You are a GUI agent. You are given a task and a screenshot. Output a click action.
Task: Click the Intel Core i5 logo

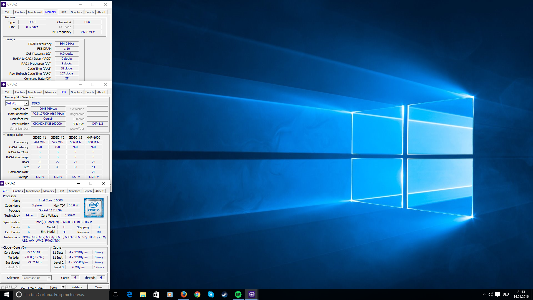pyautogui.click(x=94, y=208)
